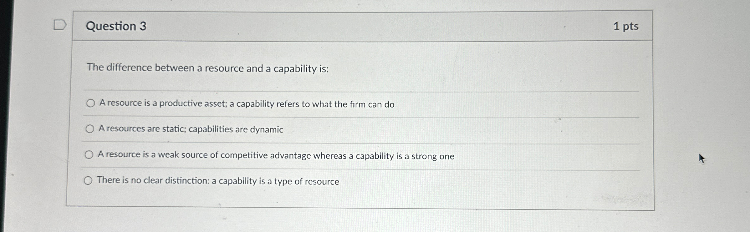Viewport: 750px width, 232px height.
Task: Click the flag outline left of the question box
Action: click(60, 25)
